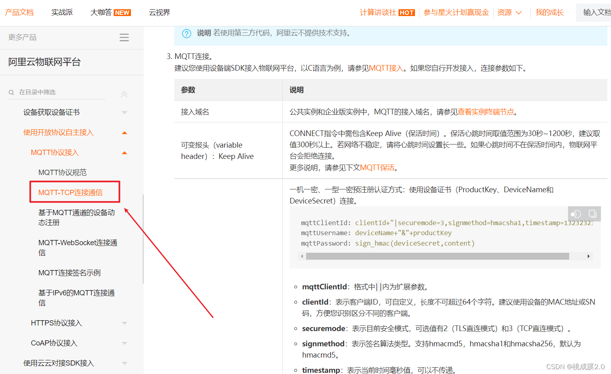
Task: Click the clientId bullet term
Action: tap(315, 302)
